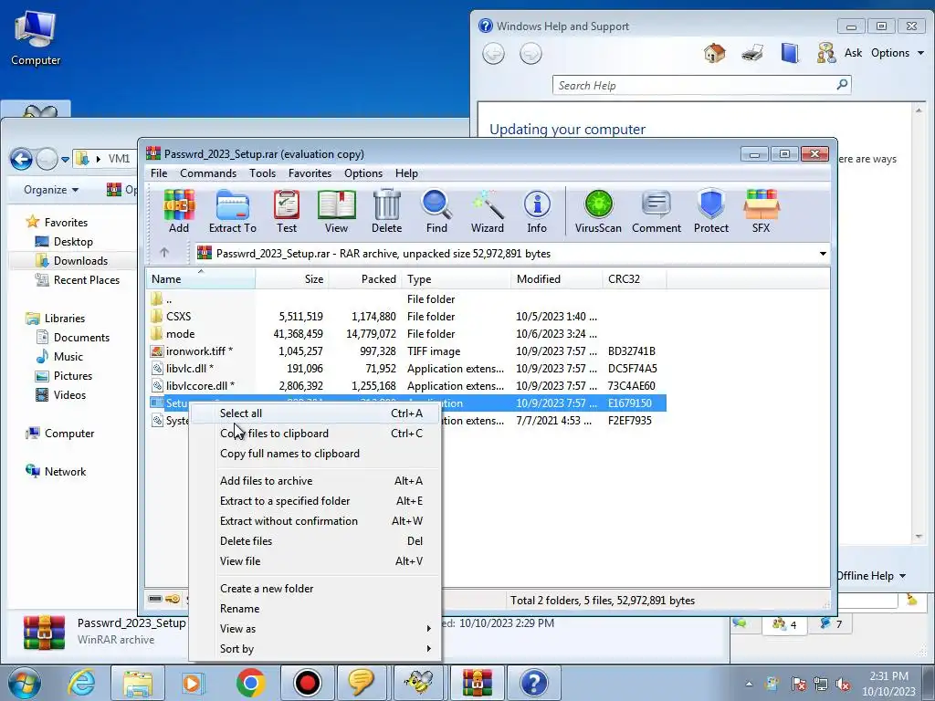The height and width of the screenshot is (701, 935).
Task: Click the key password icon in WinRAR status bar
Action: (173, 599)
